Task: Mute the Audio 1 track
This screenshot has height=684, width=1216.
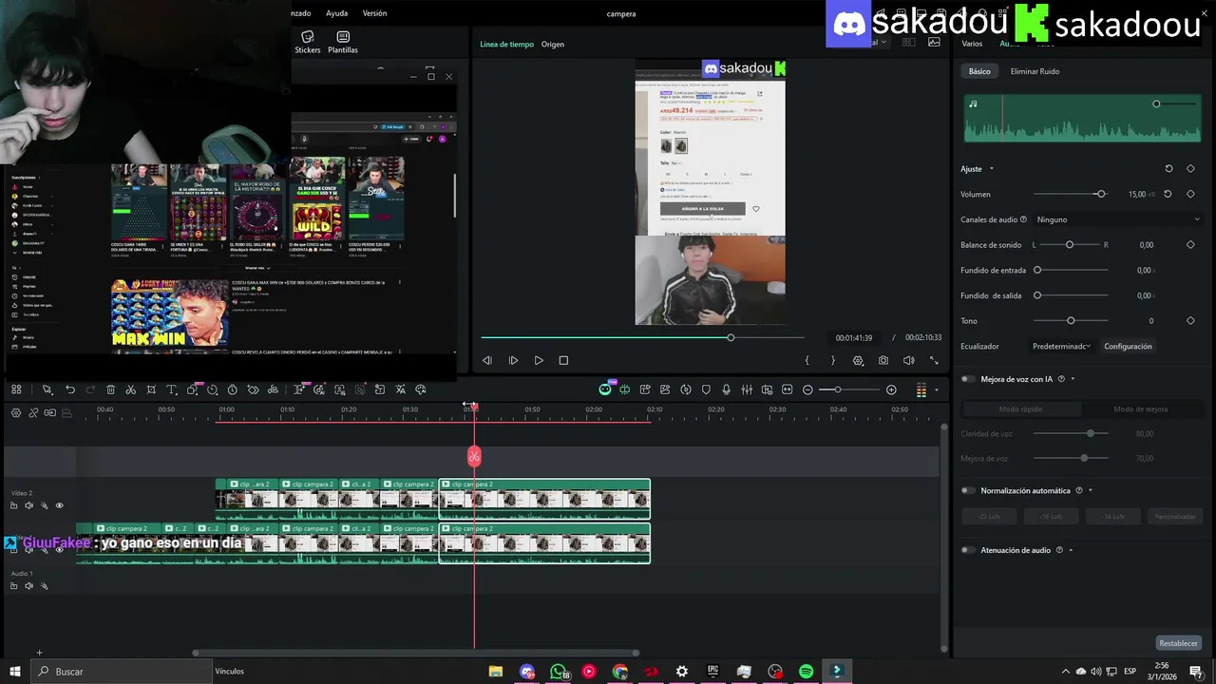Action: tap(28, 586)
